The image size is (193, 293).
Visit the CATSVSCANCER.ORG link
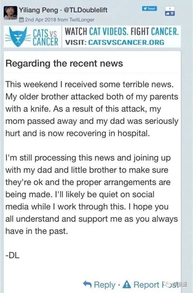pos(126,42)
